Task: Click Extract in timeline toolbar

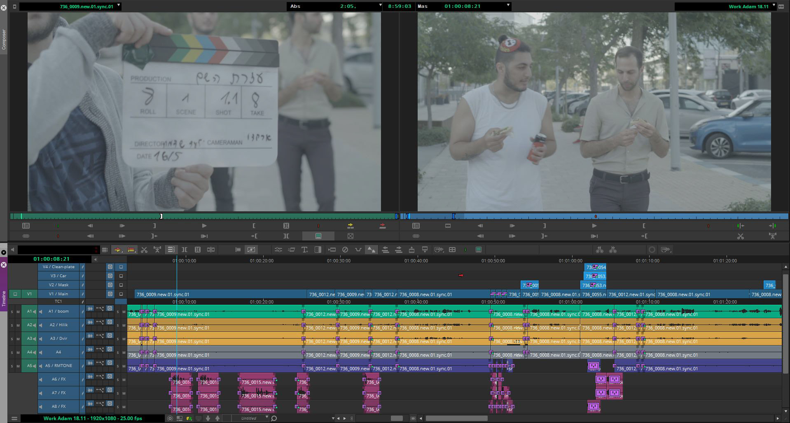Action: (157, 250)
